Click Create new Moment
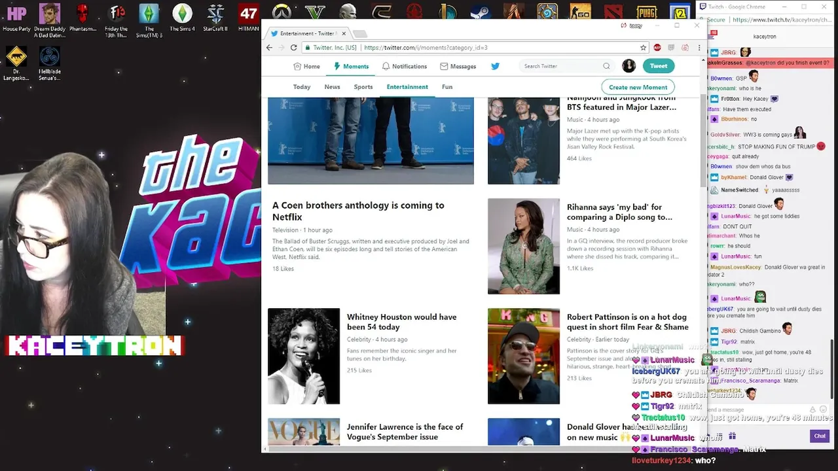Image resolution: width=838 pixels, height=471 pixels. pyautogui.click(x=638, y=87)
